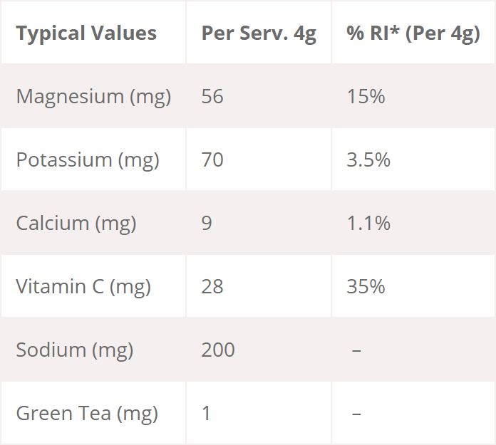Select the "Calcium (mg)" row label
The width and height of the screenshot is (496, 445).
[x=76, y=224]
